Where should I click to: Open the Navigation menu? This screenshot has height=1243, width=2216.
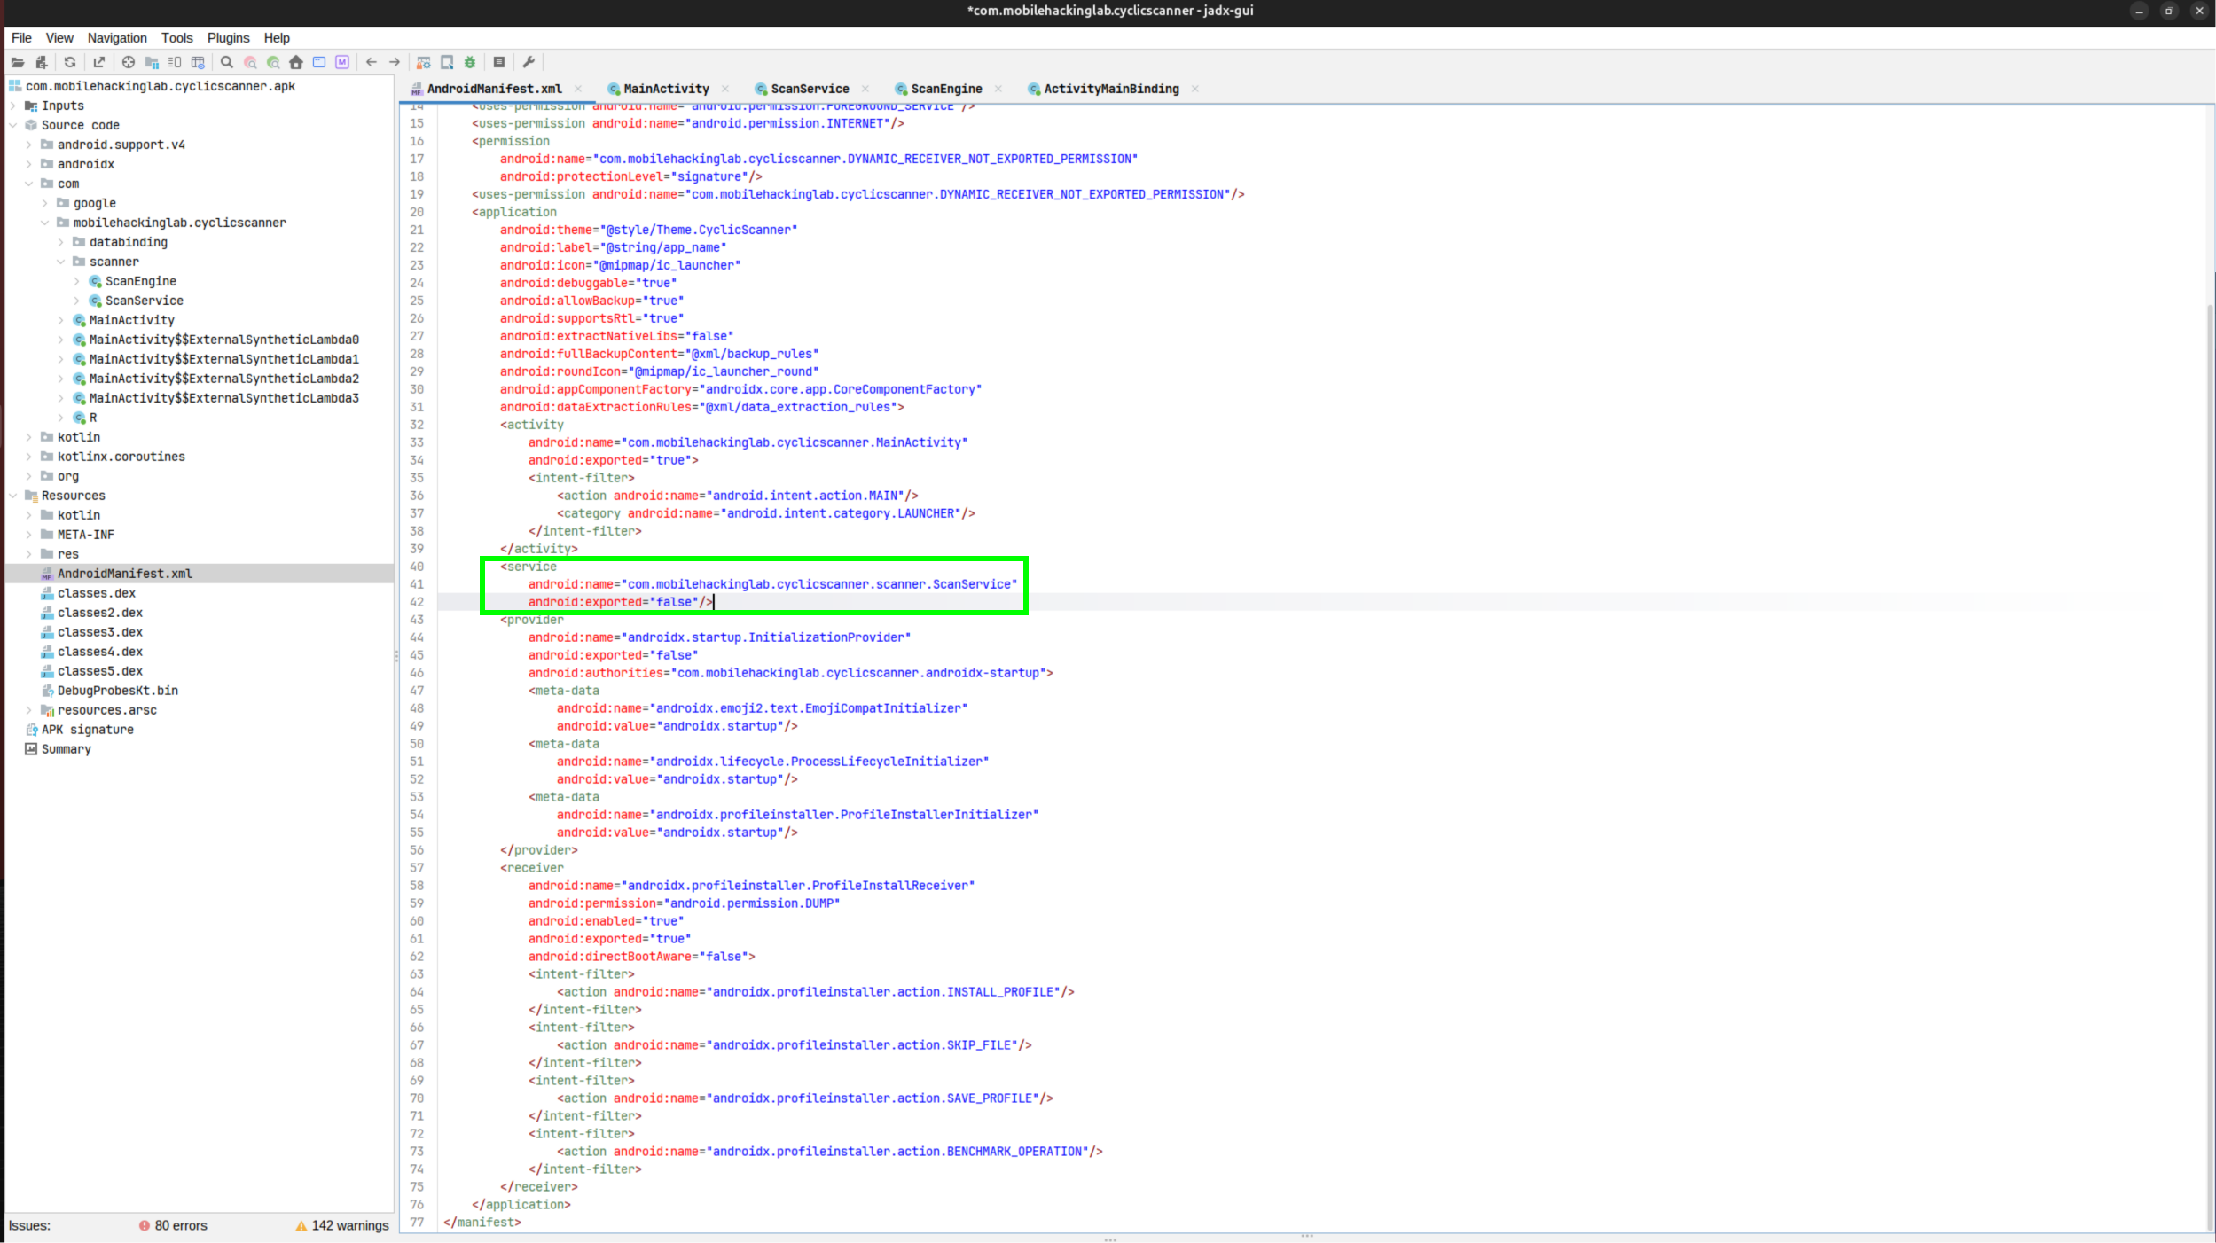(x=117, y=38)
